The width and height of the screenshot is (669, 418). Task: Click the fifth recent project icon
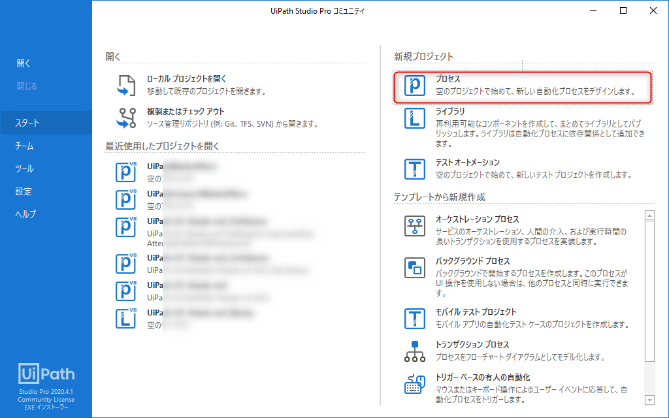pyautogui.click(x=126, y=291)
